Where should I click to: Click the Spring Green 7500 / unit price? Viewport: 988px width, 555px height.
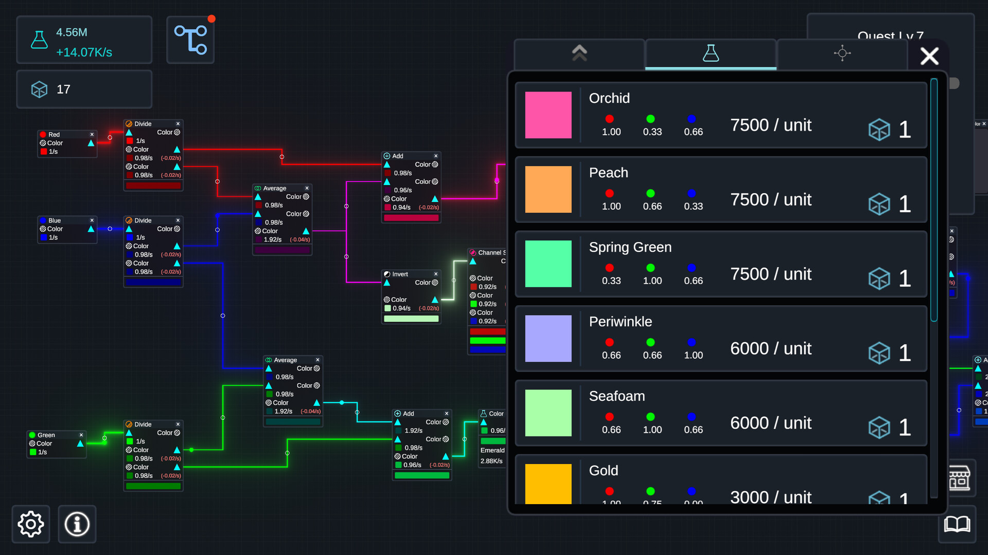pos(771,274)
